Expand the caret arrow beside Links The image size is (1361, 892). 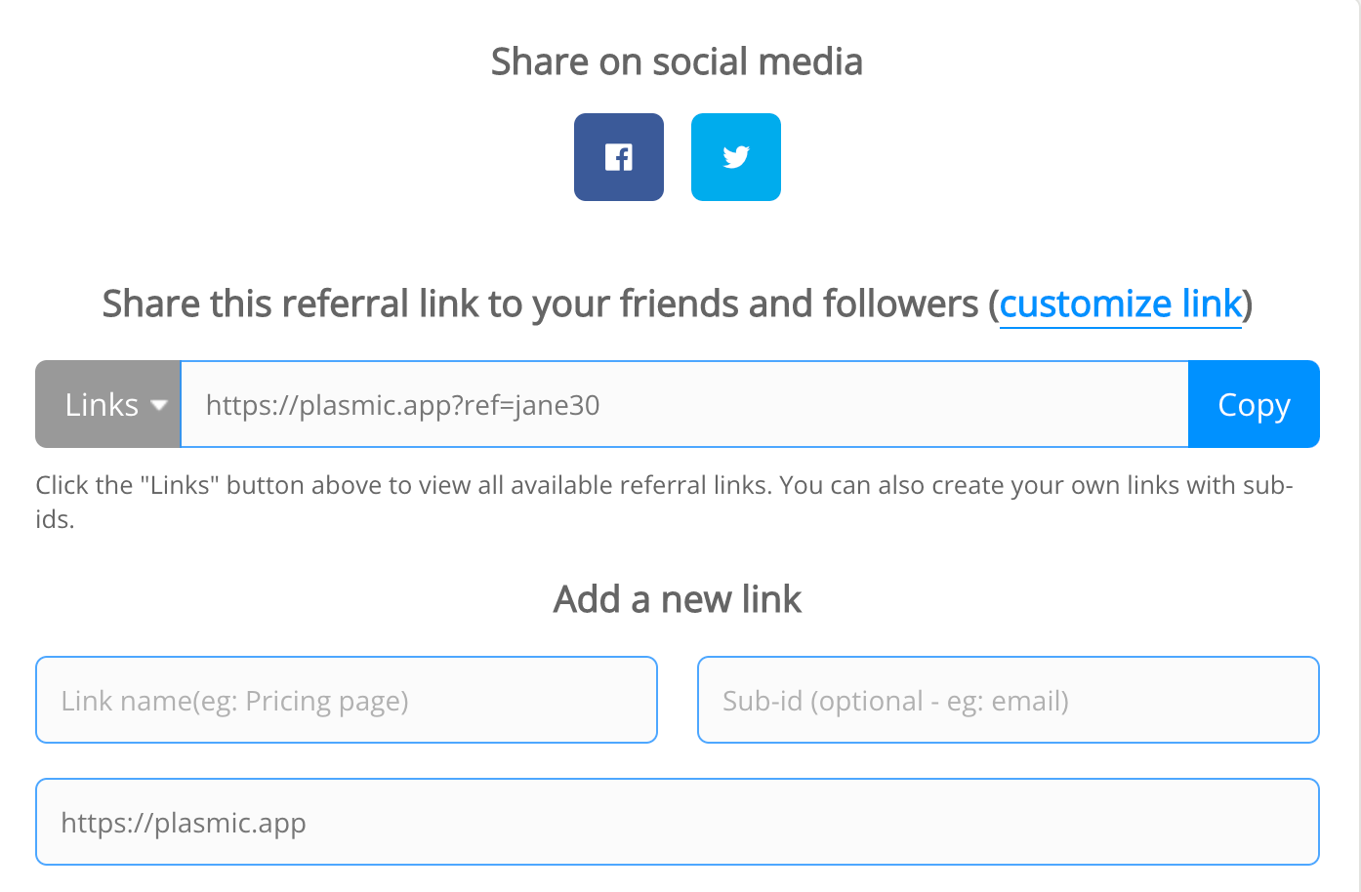click(x=159, y=406)
